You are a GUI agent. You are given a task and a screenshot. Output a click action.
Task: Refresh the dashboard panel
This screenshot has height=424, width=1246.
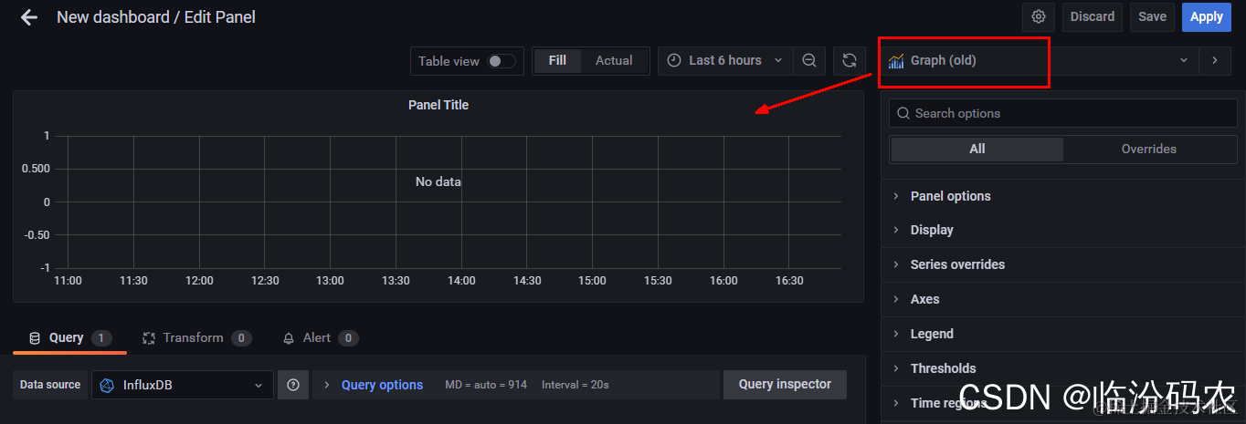tap(850, 60)
